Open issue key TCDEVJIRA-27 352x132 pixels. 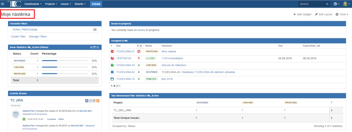click(126, 51)
